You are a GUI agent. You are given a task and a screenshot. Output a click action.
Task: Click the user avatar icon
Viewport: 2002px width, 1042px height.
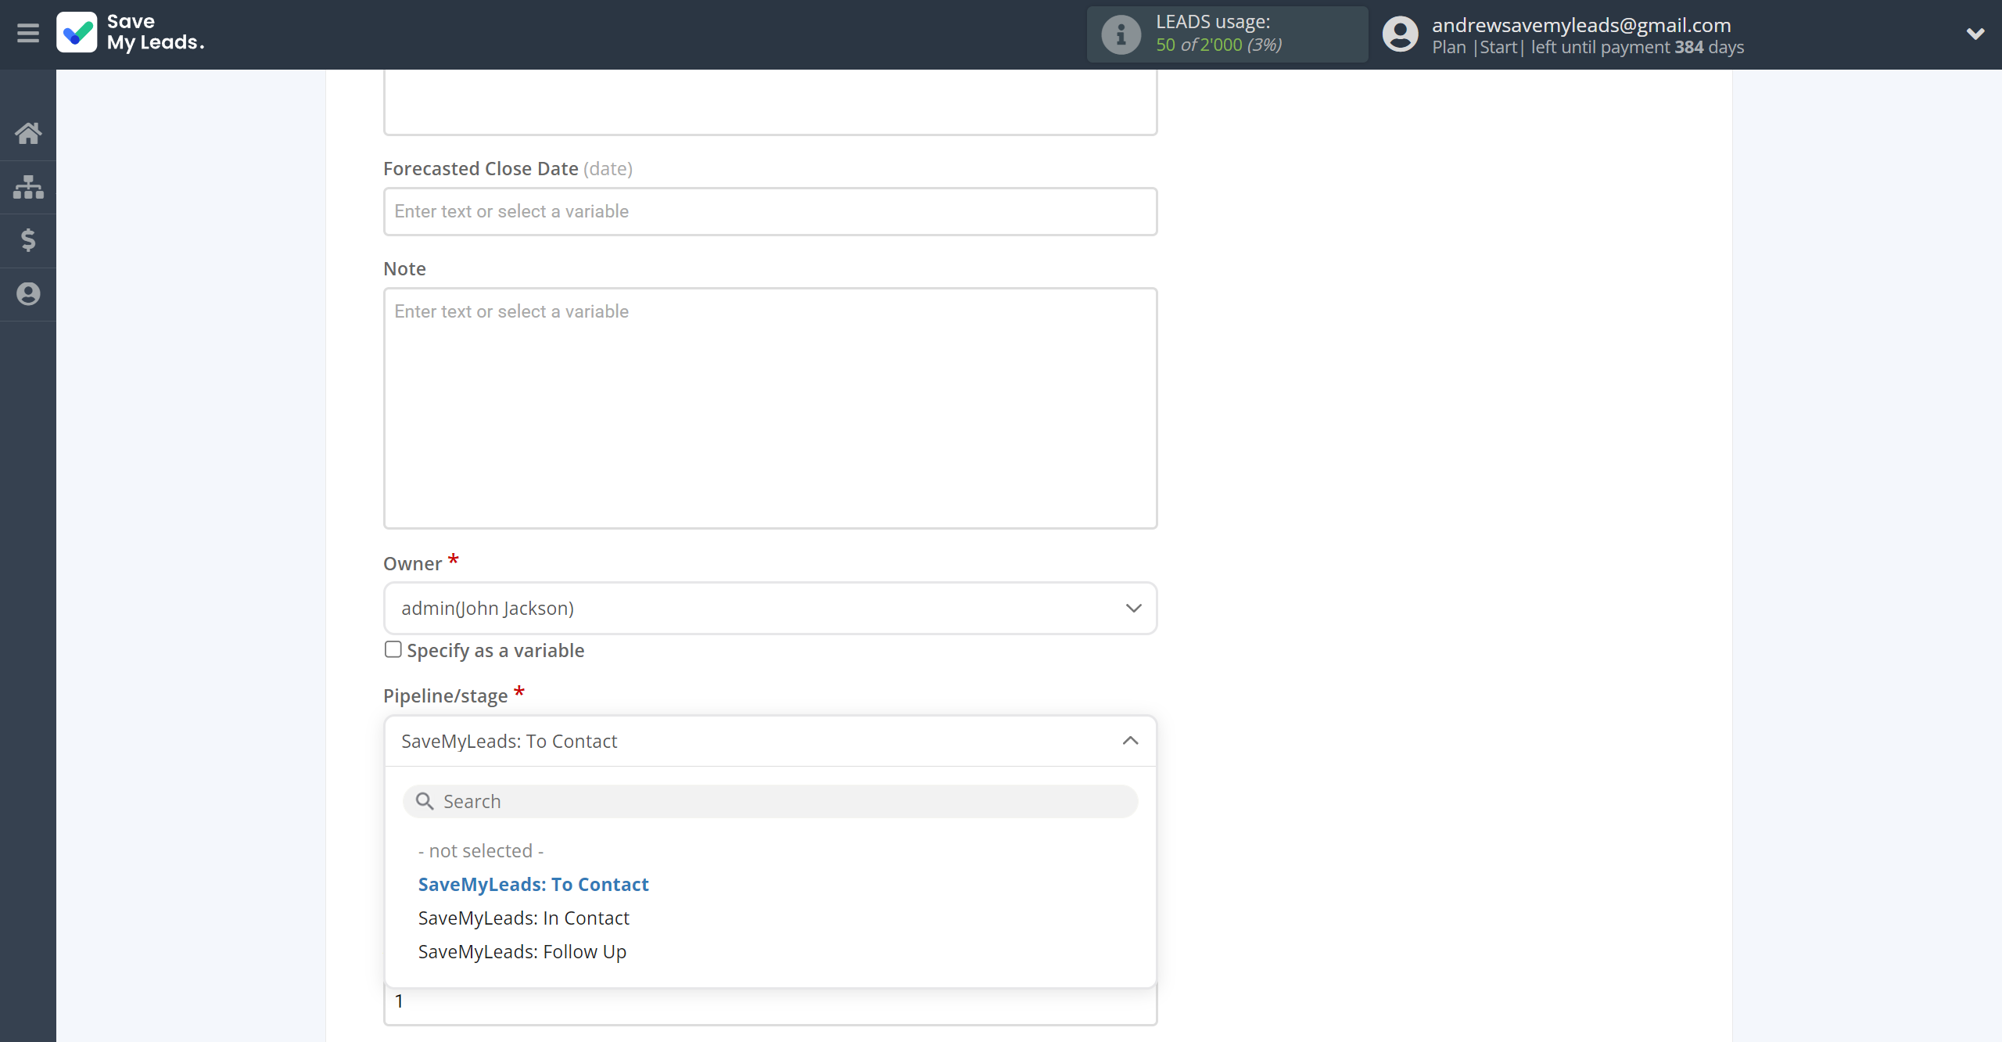(1400, 34)
